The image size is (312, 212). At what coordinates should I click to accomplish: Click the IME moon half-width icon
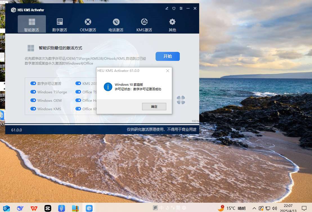pos(167,208)
